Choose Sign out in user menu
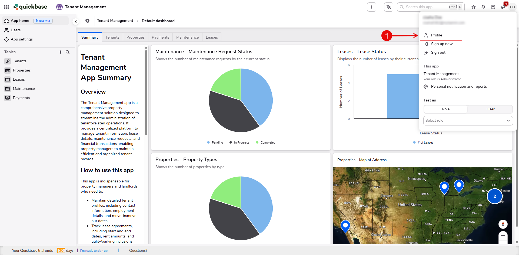 (438, 53)
